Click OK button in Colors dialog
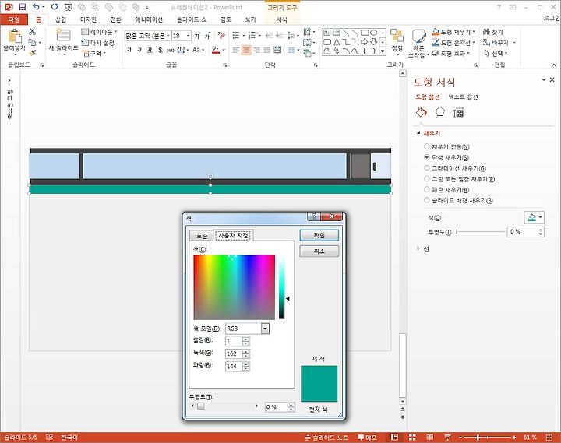 319,235
